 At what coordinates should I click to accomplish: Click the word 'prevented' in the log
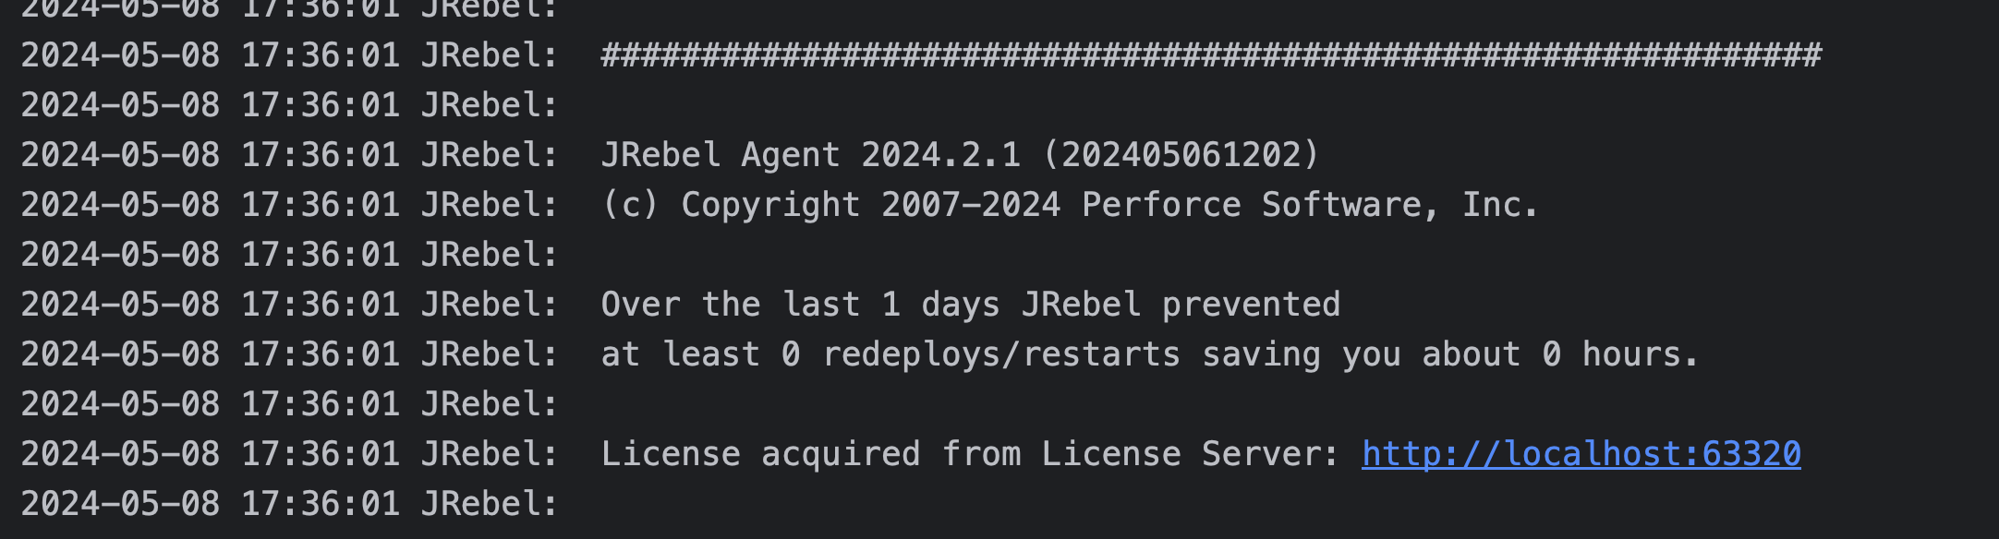click(x=1251, y=305)
